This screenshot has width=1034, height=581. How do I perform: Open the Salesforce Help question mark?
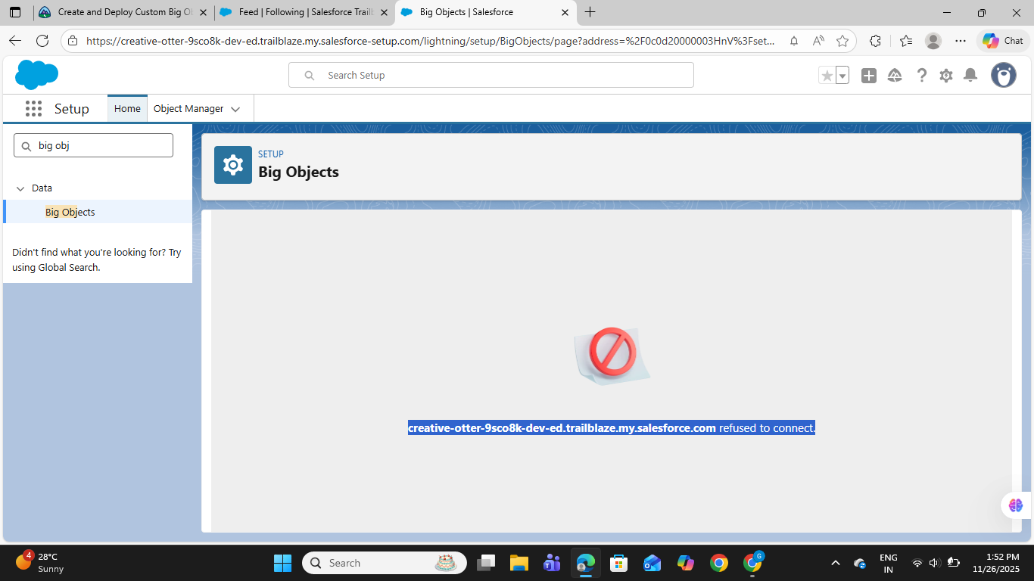[921, 76]
